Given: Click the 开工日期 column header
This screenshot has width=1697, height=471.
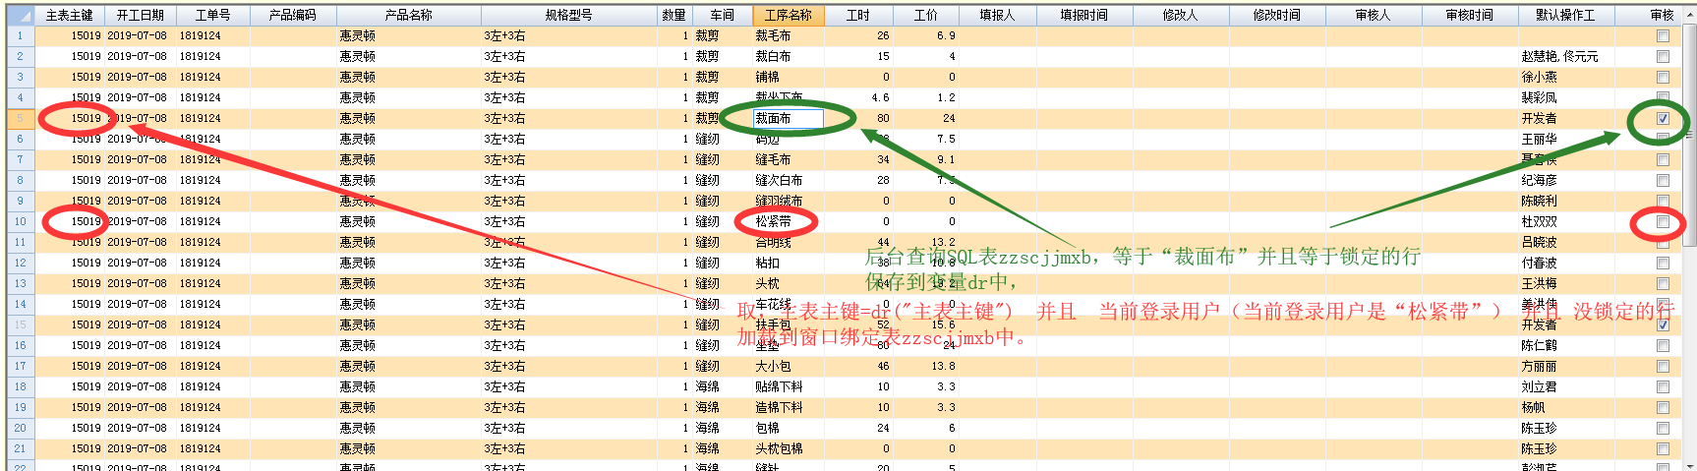Looking at the screenshot, I should [x=140, y=15].
